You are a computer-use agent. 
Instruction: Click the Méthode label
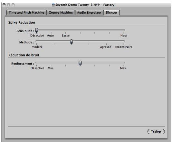coord(27,42)
